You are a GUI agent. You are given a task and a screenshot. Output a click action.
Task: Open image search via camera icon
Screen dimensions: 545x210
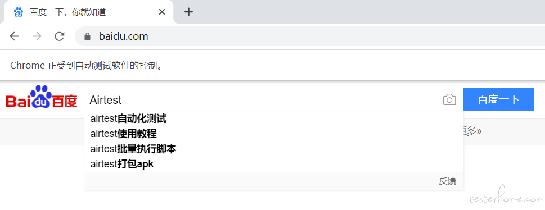point(449,99)
